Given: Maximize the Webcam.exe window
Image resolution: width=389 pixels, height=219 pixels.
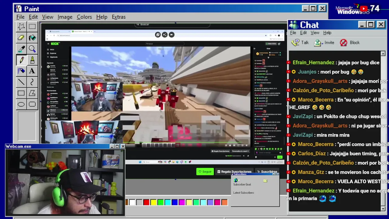Looking at the screenshot, I should coord(117,147).
